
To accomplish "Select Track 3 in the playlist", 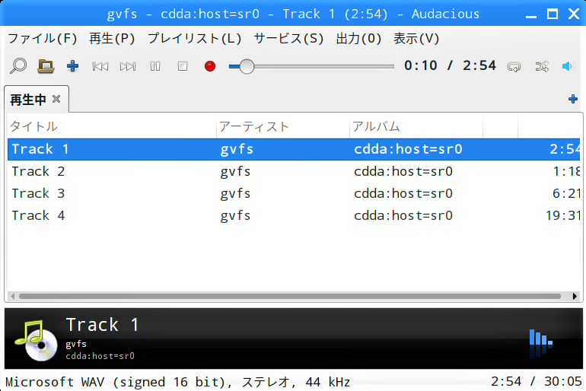I will click(38, 193).
